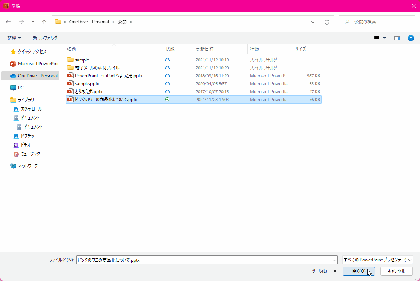The width and height of the screenshot is (420, 281).
Task: Open the 整理 menu
Action: pos(14,38)
